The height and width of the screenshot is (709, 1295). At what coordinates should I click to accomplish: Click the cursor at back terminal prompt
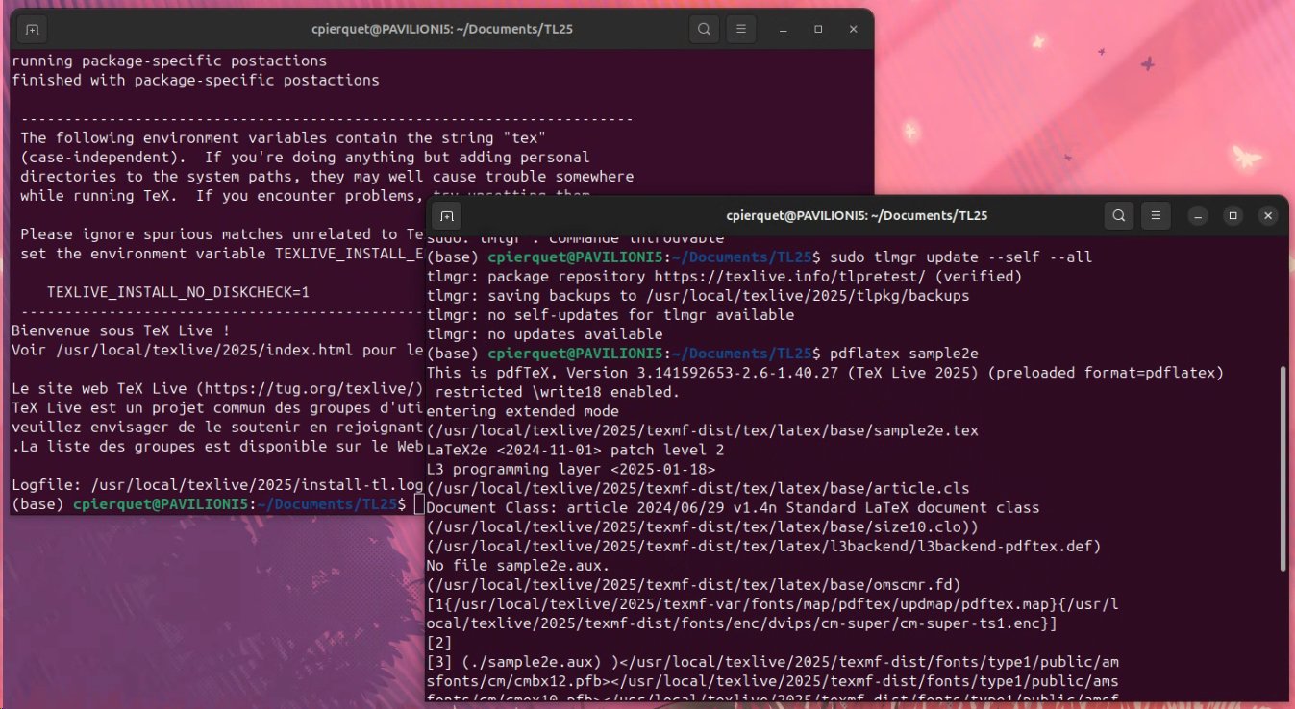point(419,504)
